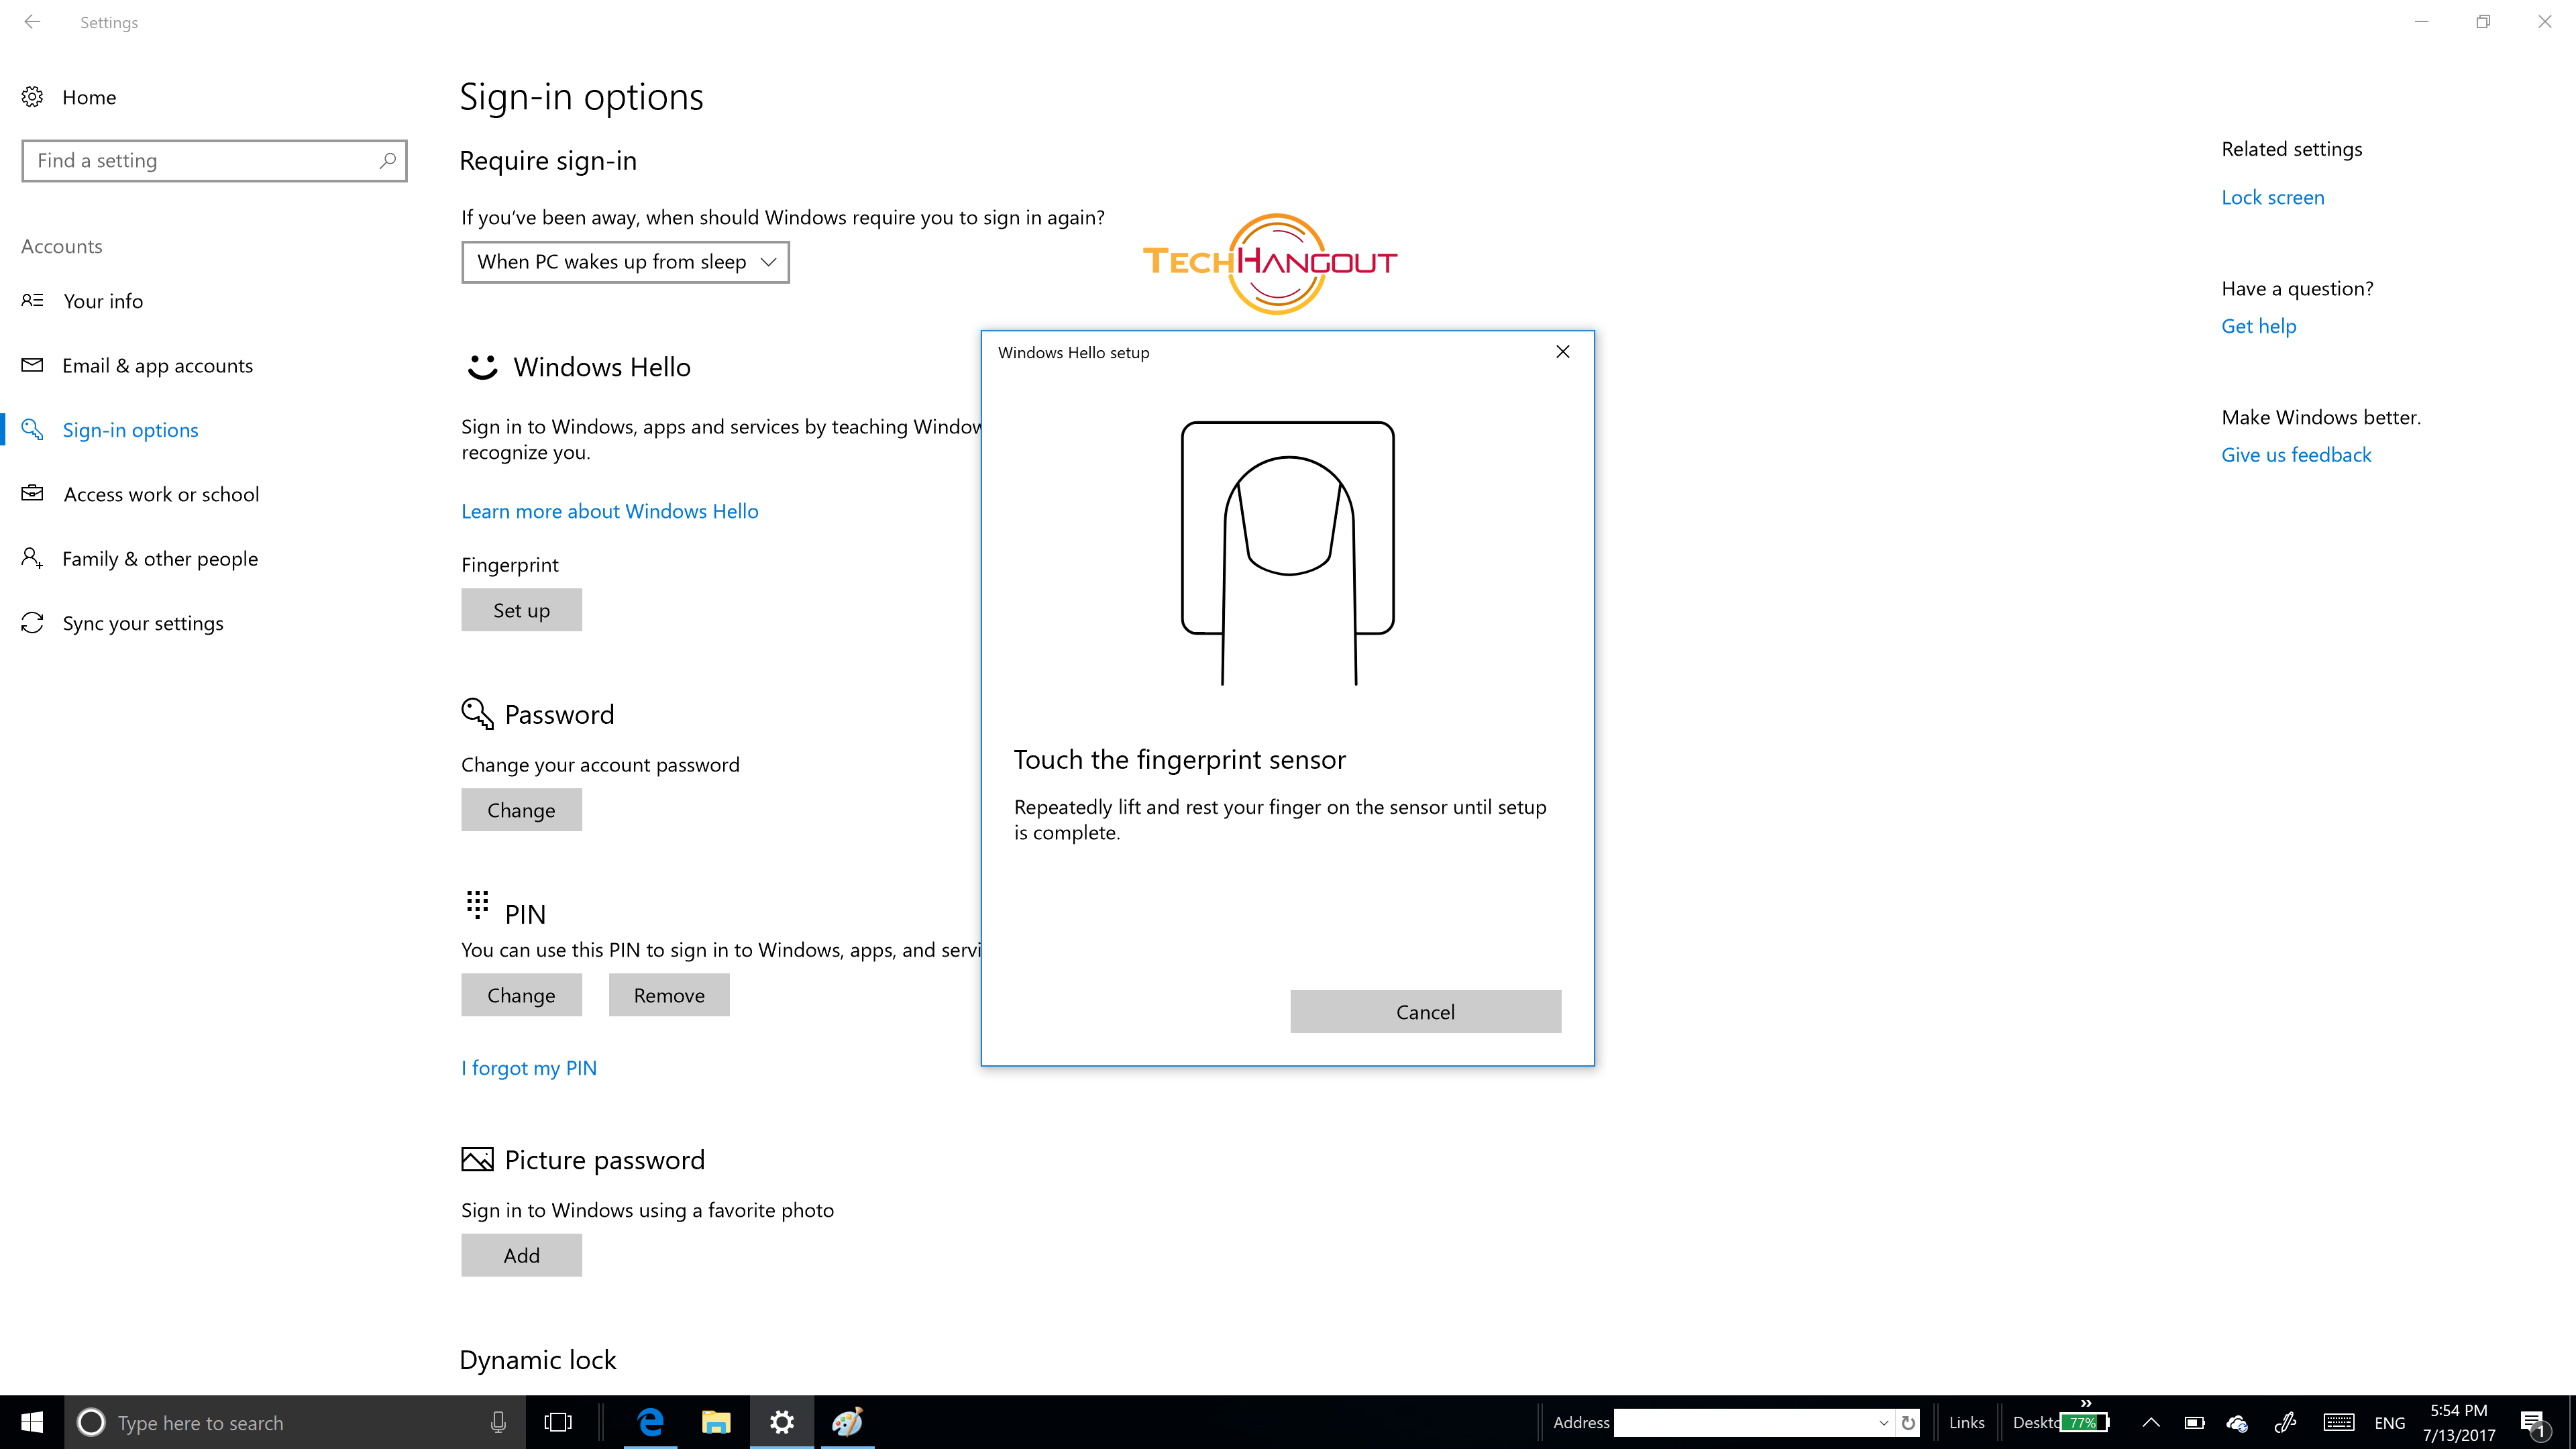Click the sync arrows icon
Image resolution: width=2576 pixels, height=1449 pixels.
(32, 623)
